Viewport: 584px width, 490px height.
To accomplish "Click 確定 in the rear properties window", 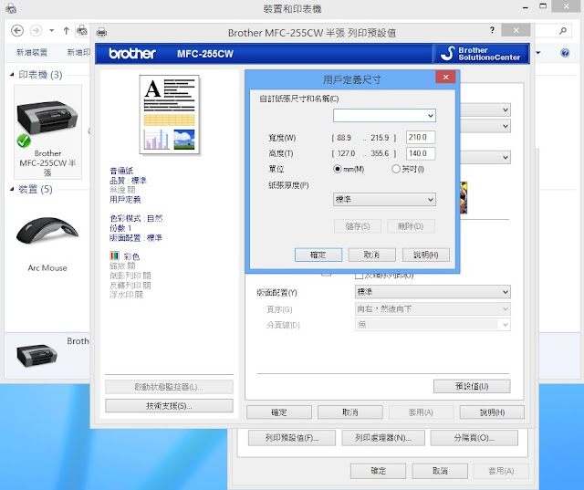I will (x=378, y=471).
